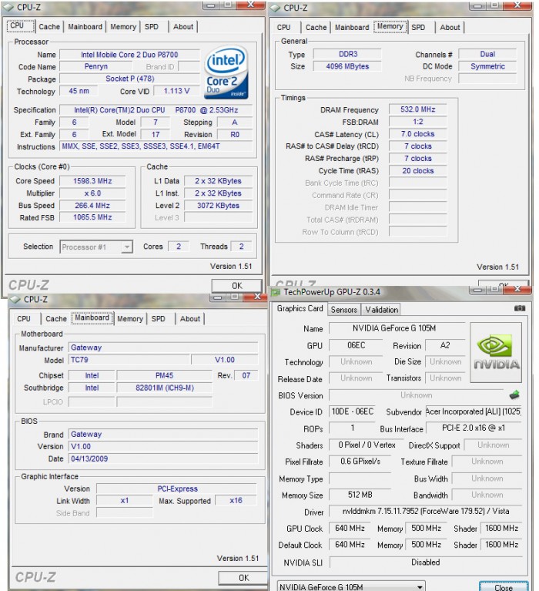This screenshot has width=539, height=591.
Task: Select CPU tab in the Memory CPU-Z window
Action: coord(283,28)
